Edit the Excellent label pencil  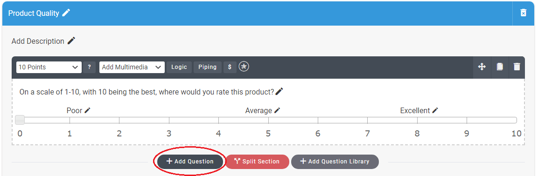[x=435, y=110]
